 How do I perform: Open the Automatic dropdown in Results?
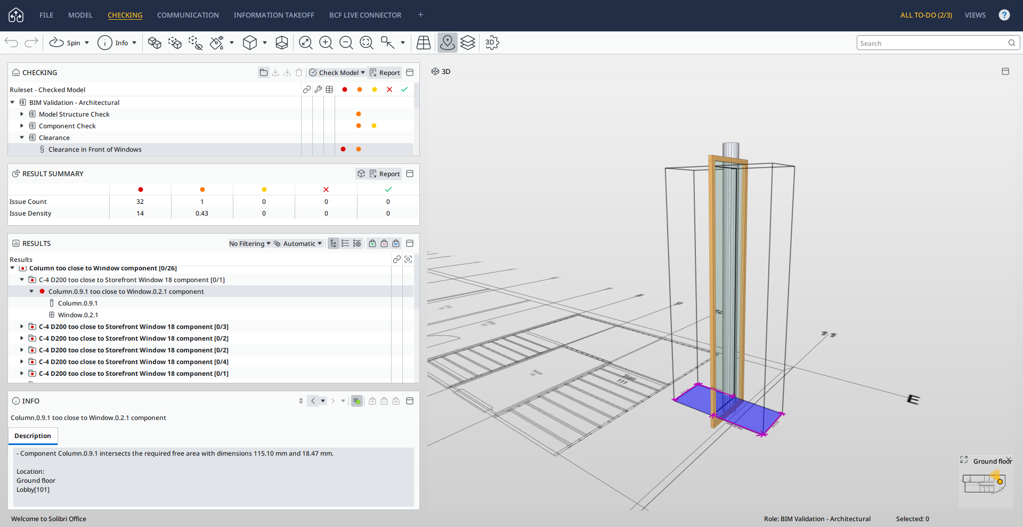298,243
